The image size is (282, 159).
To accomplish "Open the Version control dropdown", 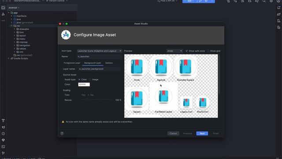I will click(x=57, y=1).
